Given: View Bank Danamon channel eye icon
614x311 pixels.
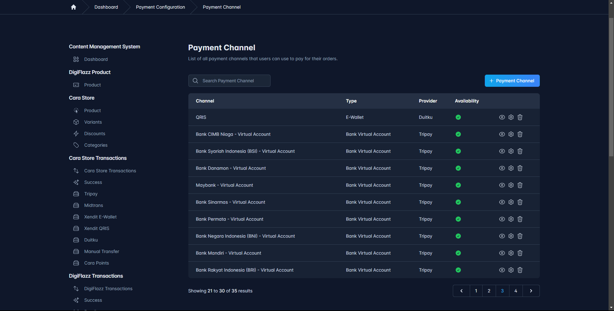Looking at the screenshot, I should coord(502,168).
